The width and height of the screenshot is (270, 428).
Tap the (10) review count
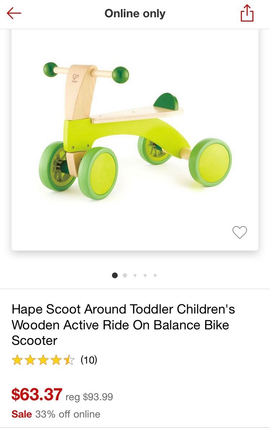pos(89,360)
